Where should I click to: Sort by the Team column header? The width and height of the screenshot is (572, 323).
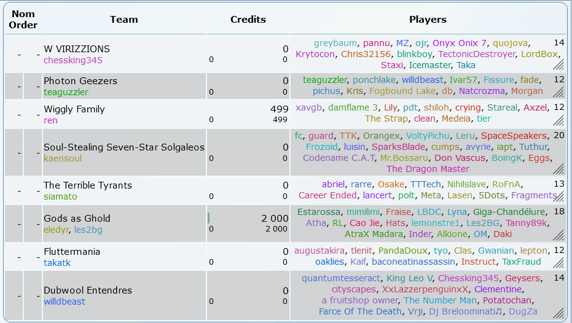123,20
